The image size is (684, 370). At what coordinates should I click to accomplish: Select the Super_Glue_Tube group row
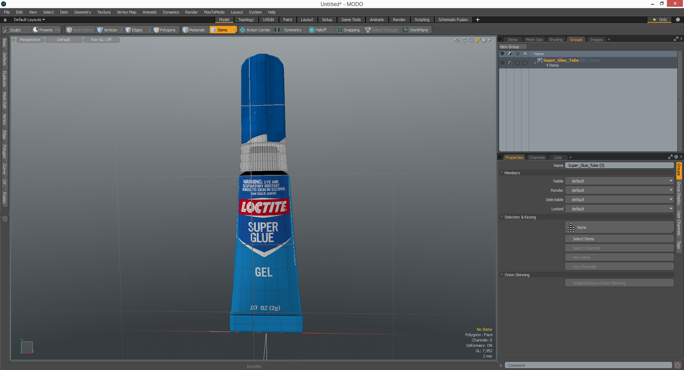(588, 63)
